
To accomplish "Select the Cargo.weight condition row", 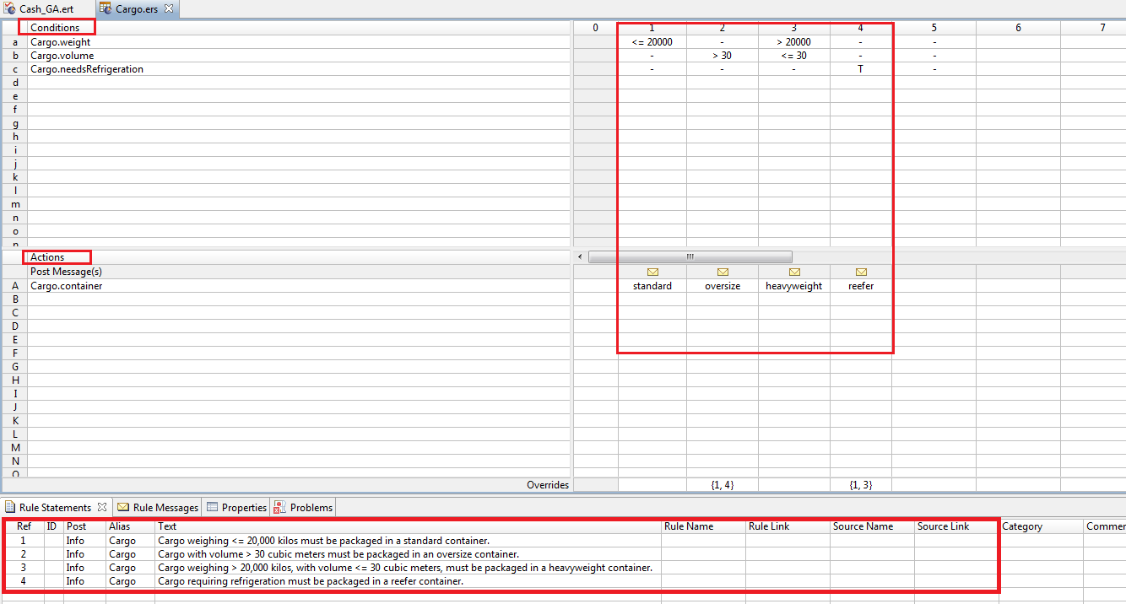I will click(300, 42).
